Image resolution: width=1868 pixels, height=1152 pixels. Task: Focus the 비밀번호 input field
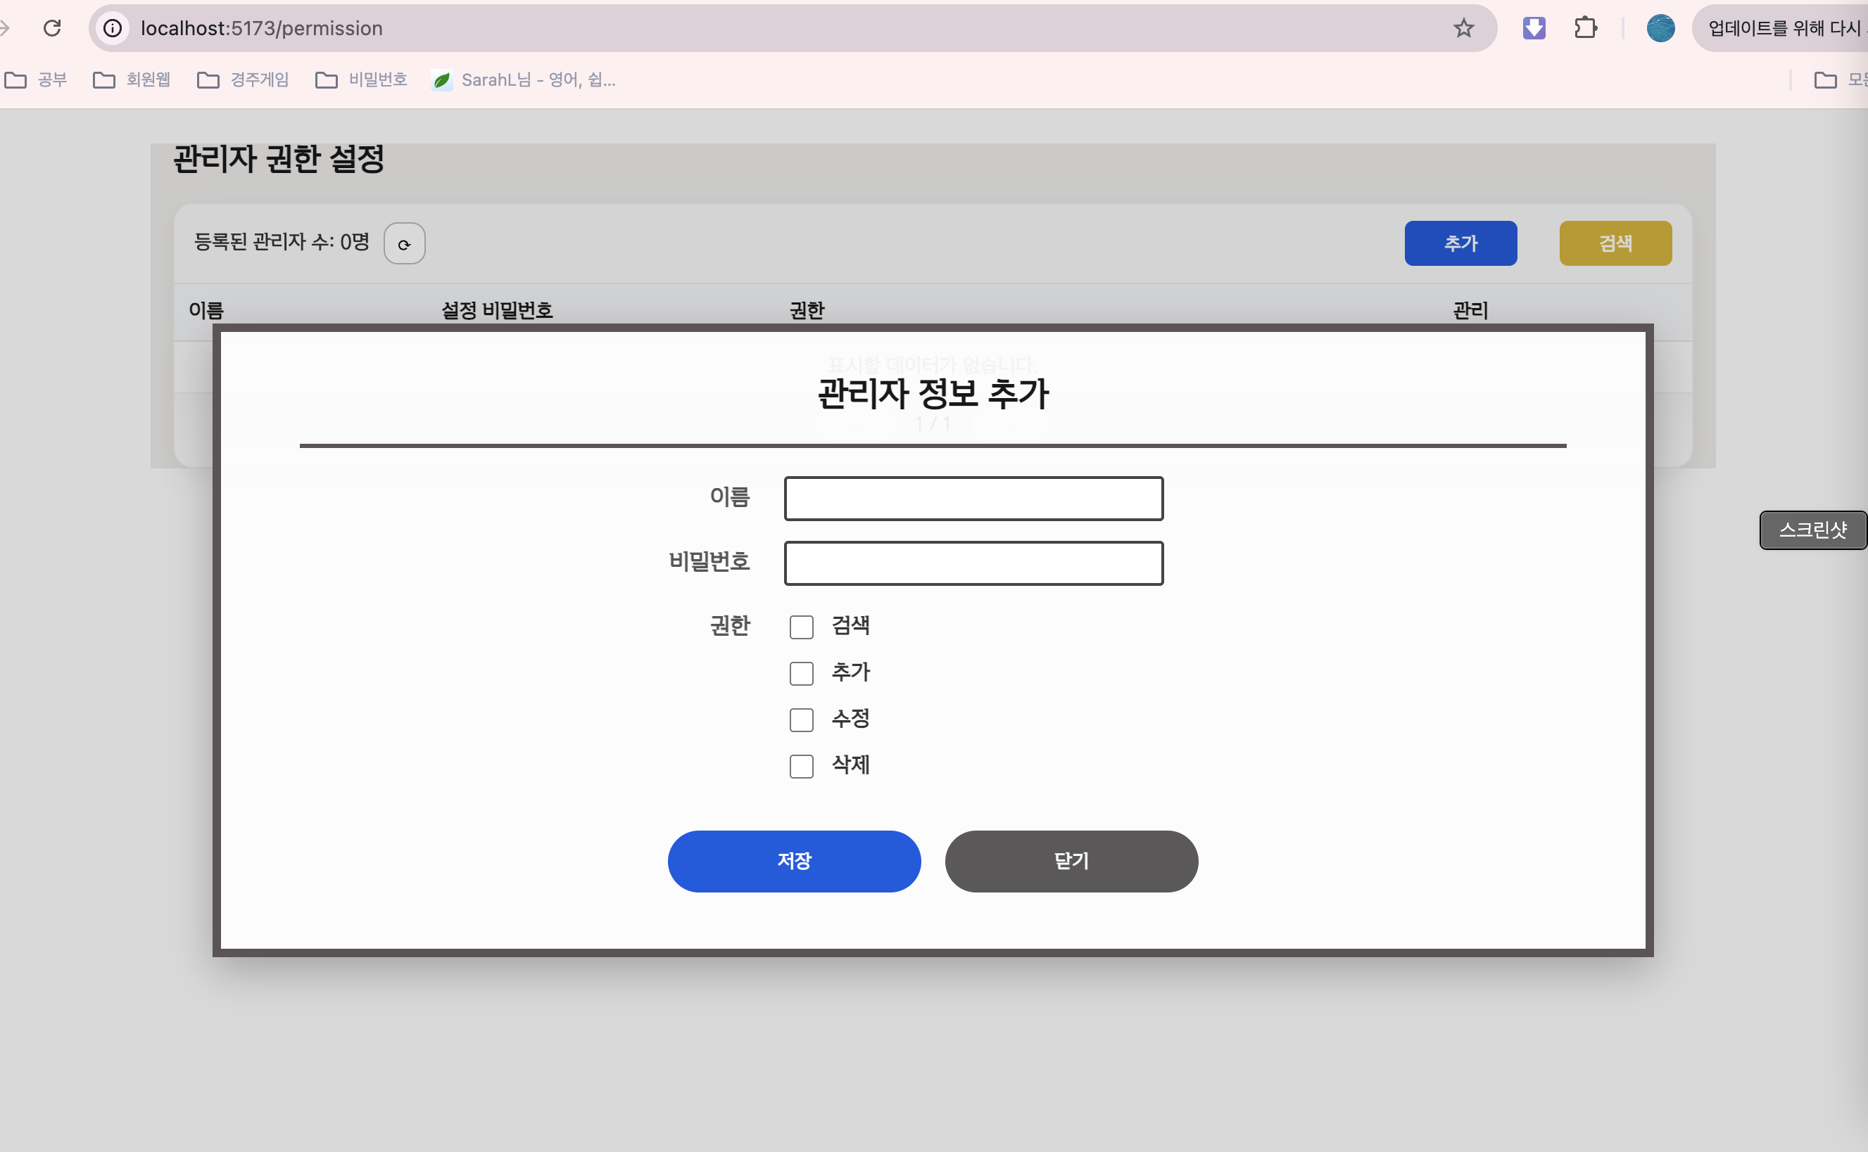pyautogui.click(x=973, y=564)
